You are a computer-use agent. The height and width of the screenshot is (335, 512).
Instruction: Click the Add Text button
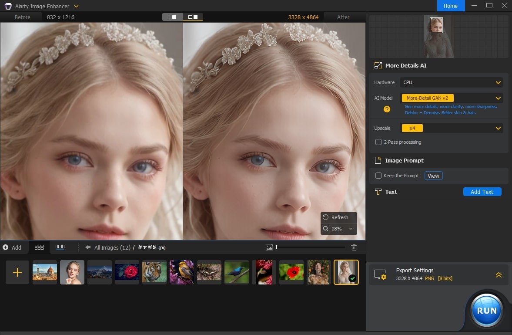[x=482, y=192]
